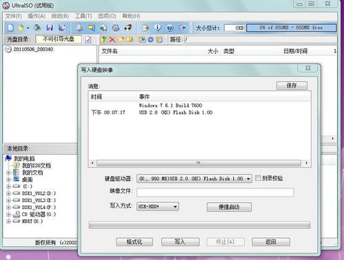
Task: Open the 工具(T) menu
Action: tap(83, 16)
